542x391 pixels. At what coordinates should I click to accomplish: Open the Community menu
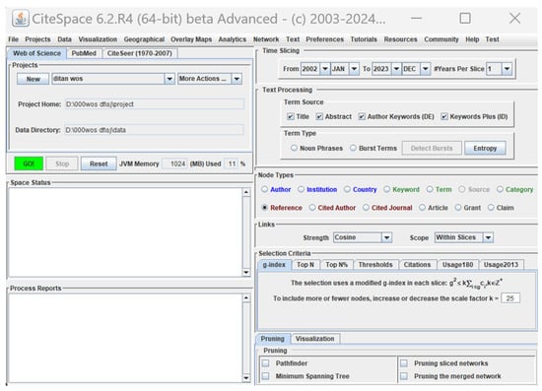(x=441, y=39)
